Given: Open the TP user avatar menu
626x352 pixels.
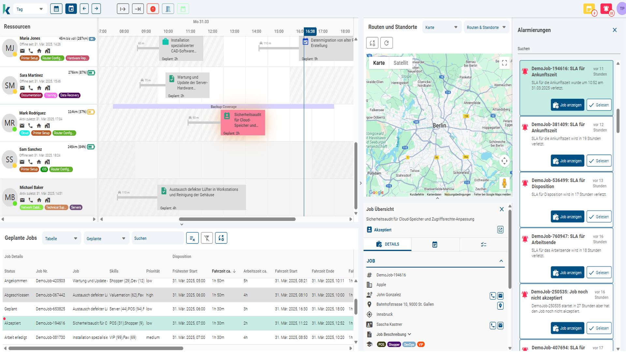Looking at the screenshot, I should tap(621, 9).
